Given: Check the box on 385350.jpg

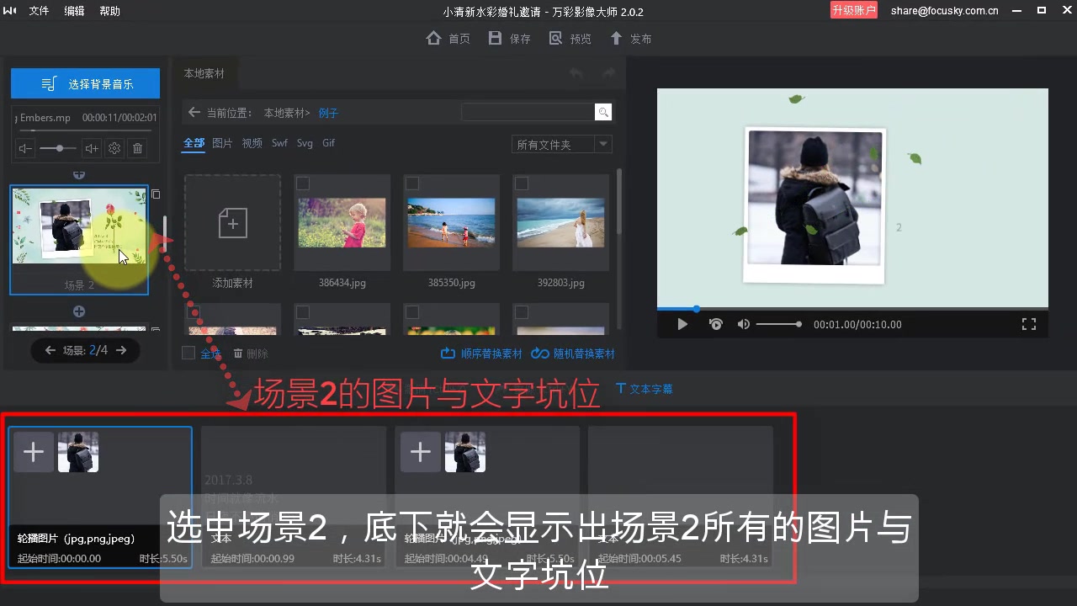Looking at the screenshot, I should [x=412, y=183].
